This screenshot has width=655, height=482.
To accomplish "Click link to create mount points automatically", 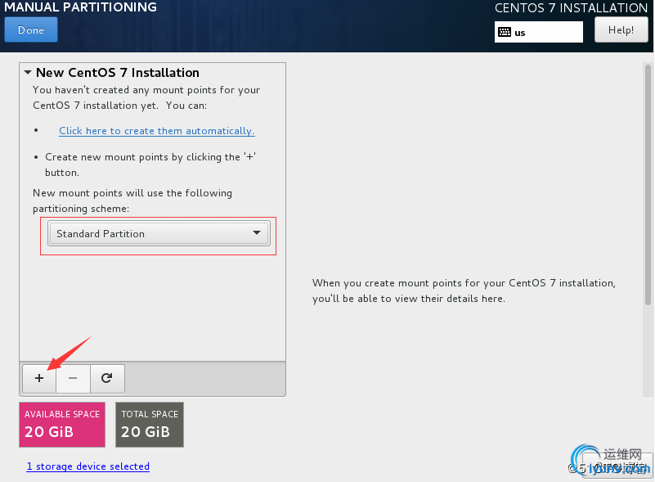I will tap(157, 131).
